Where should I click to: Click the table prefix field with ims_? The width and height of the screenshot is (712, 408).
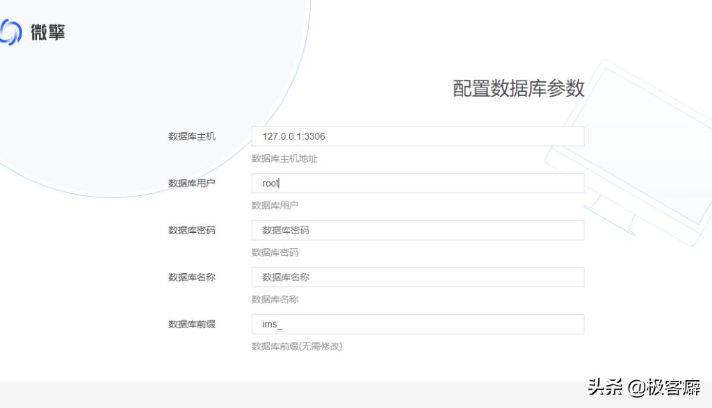[418, 324]
